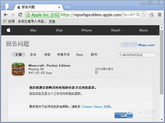Select the 电视节目 filter tab
165x123 pixels.
63,54
